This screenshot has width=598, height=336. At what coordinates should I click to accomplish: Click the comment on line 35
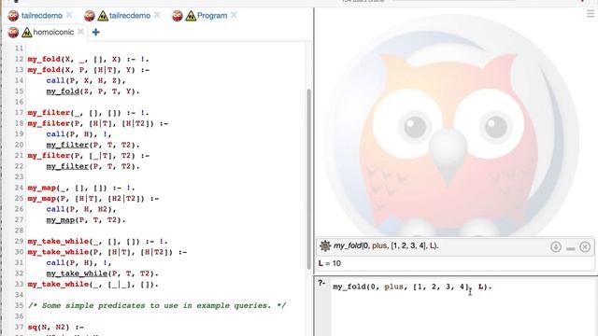(156, 305)
